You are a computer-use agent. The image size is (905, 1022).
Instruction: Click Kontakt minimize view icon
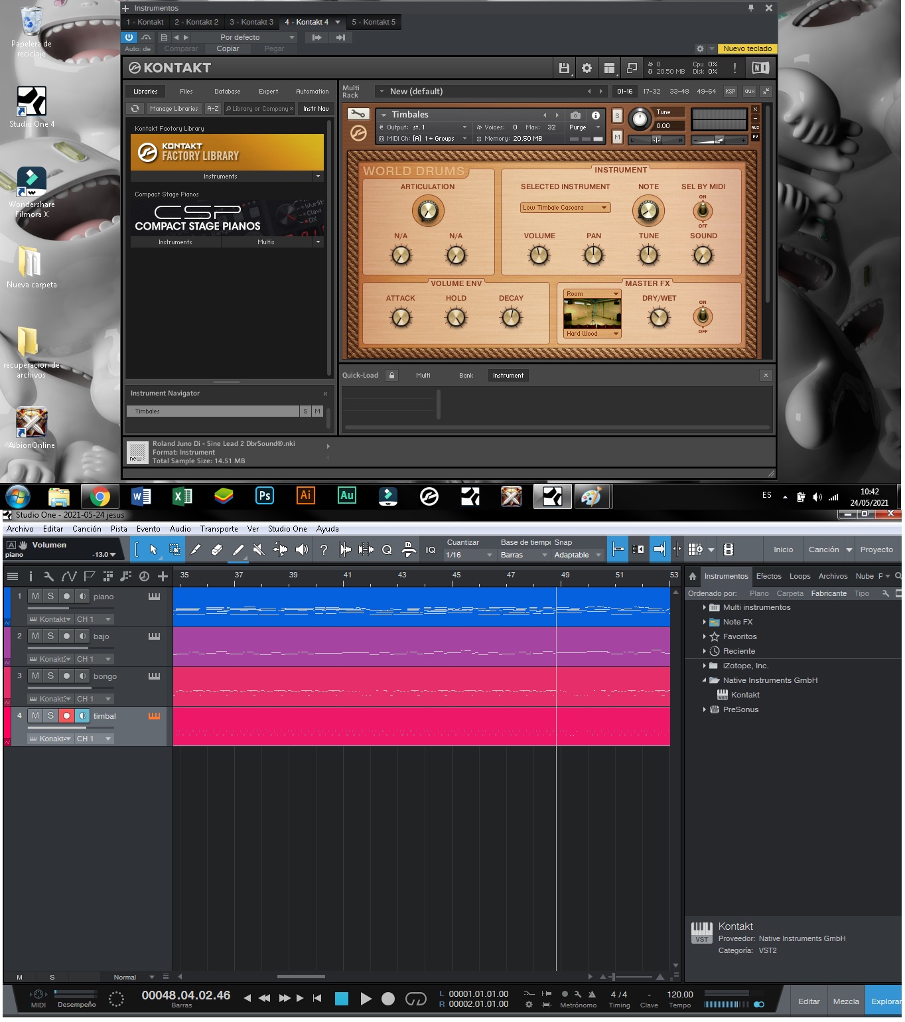point(632,68)
